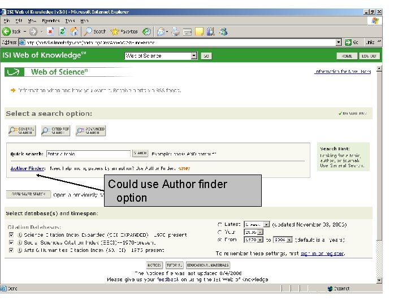Click the Edit page toolbar icon
Screen dimensions: 407x305
[188, 32]
